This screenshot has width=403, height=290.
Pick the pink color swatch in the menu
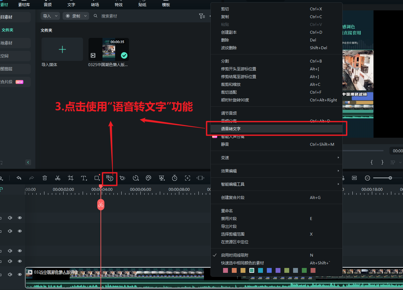pyautogui.click(x=226, y=270)
